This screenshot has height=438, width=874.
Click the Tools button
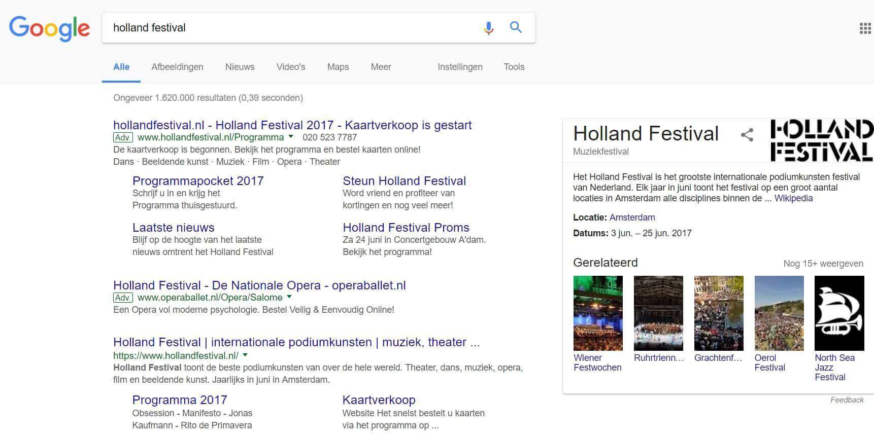click(x=514, y=67)
